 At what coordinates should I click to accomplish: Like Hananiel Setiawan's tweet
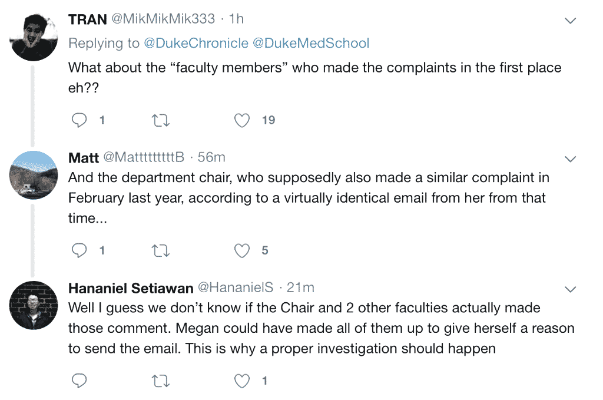[242, 381]
